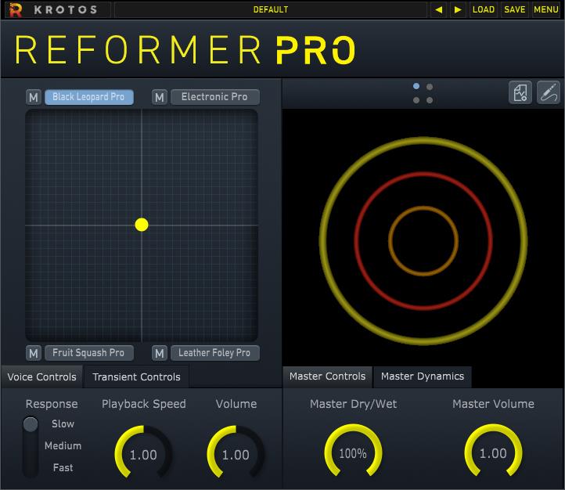Image resolution: width=565 pixels, height=490 pixels.
Task: Mute the Black Leopard Pro voice
Action: (x=34, y=97)
